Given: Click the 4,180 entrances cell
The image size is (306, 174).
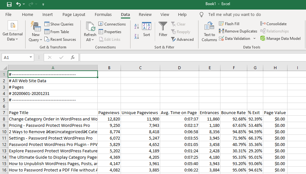Looking at the screenshot, I should tap(210, 157).
